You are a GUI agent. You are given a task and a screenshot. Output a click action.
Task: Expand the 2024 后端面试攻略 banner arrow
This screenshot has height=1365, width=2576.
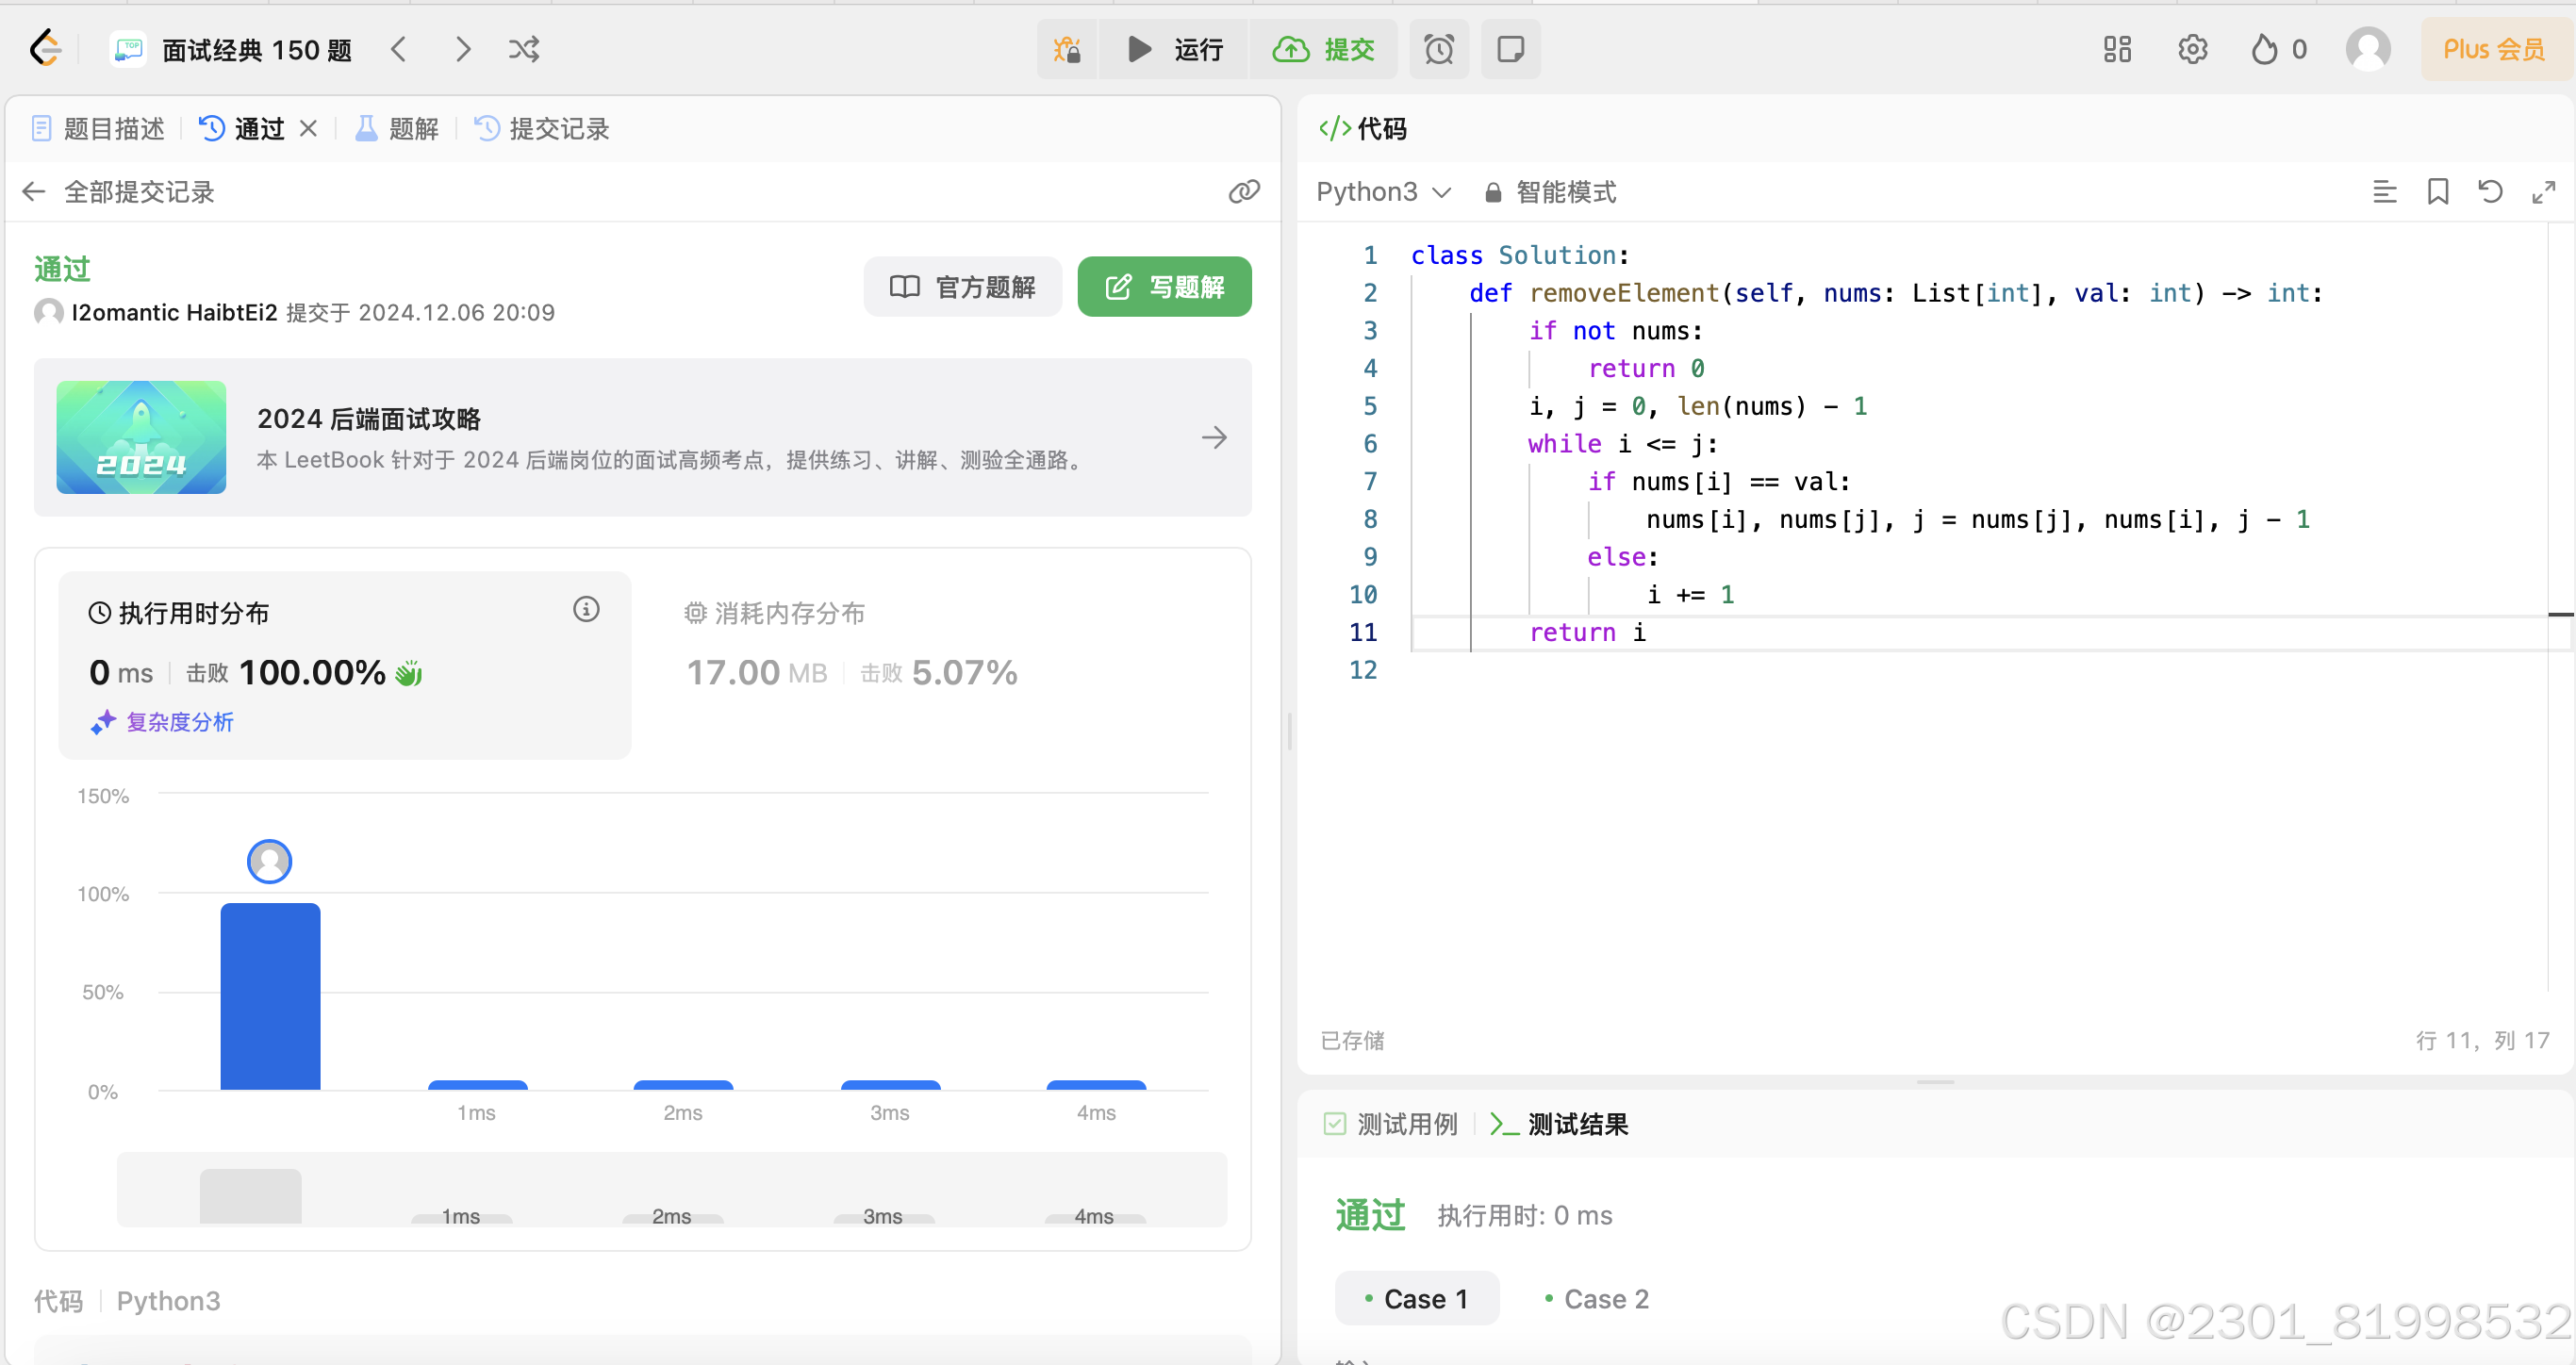[x=1214, y=437]
